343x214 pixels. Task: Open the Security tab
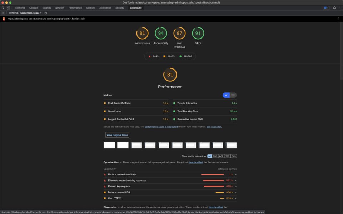[119, 8]
